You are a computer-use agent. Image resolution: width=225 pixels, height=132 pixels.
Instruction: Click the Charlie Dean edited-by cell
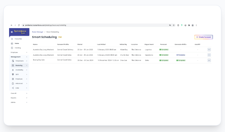125,55
